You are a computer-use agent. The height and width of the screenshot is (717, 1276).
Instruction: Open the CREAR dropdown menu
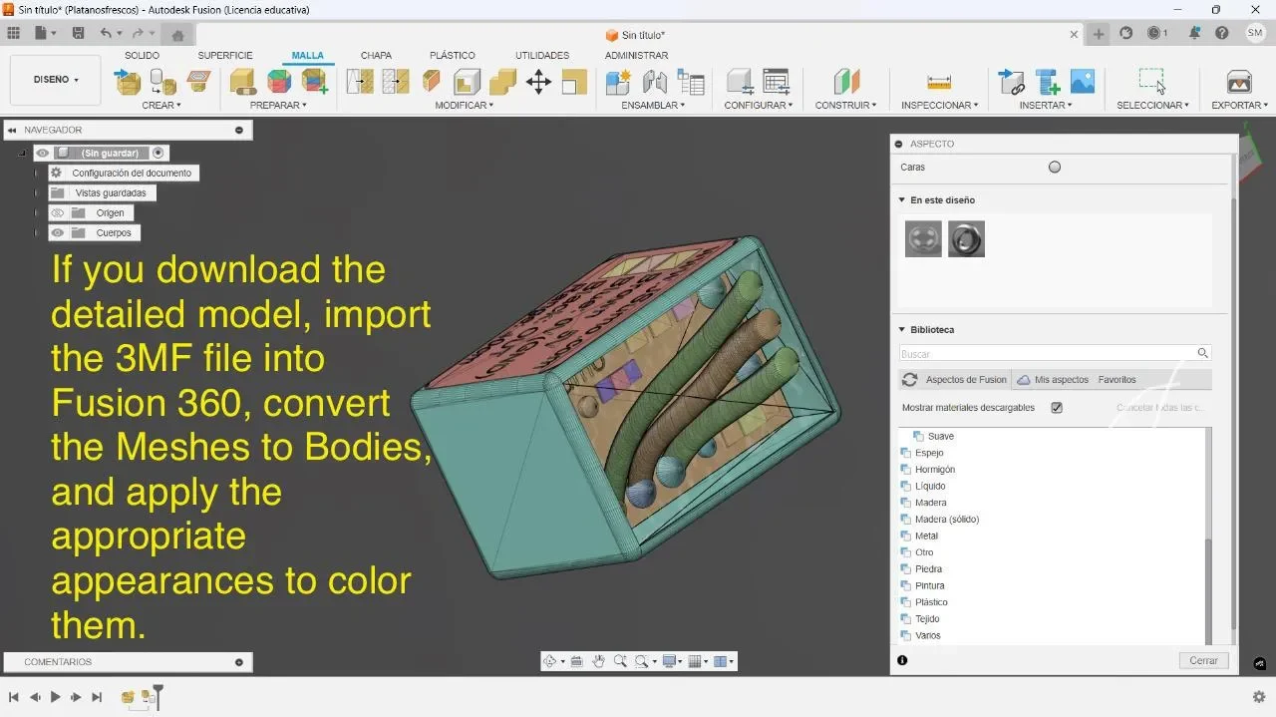click(x=161, y=105)
